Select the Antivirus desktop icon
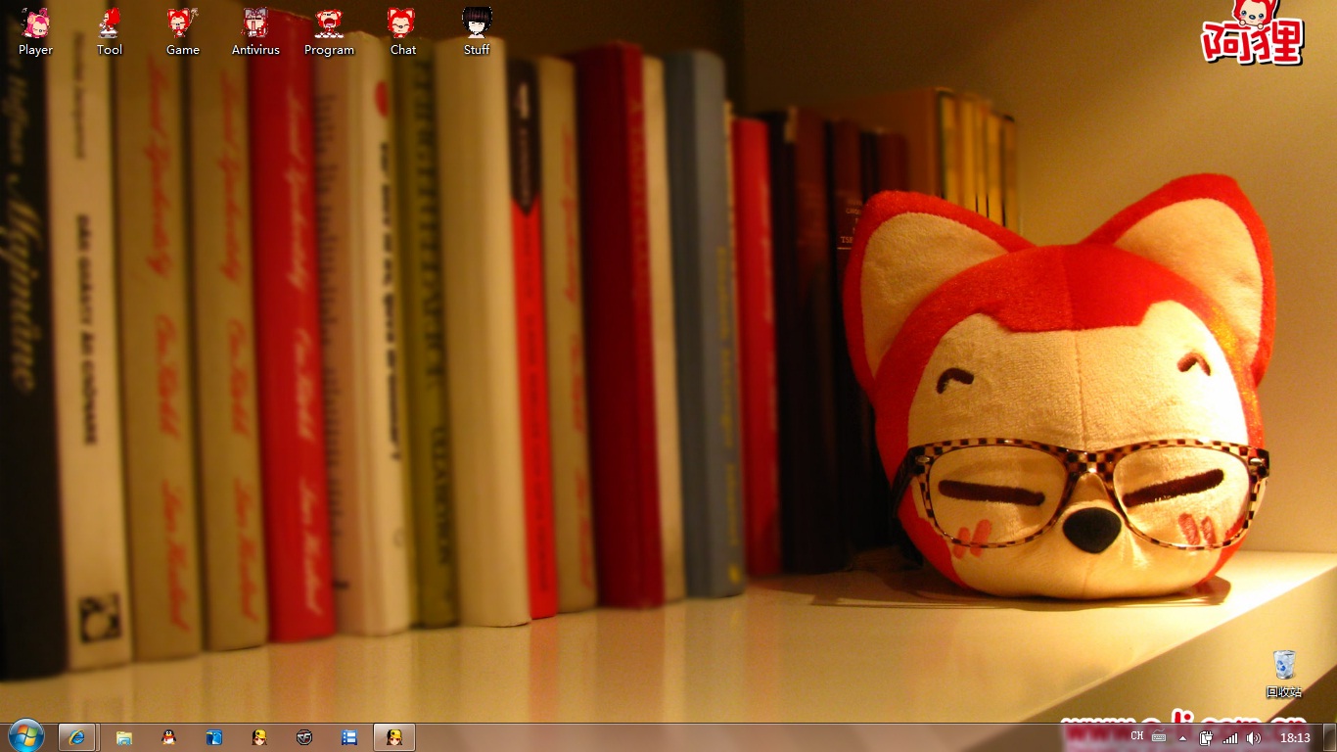The height and width of the screenshot is (752, 1337). 255,30
